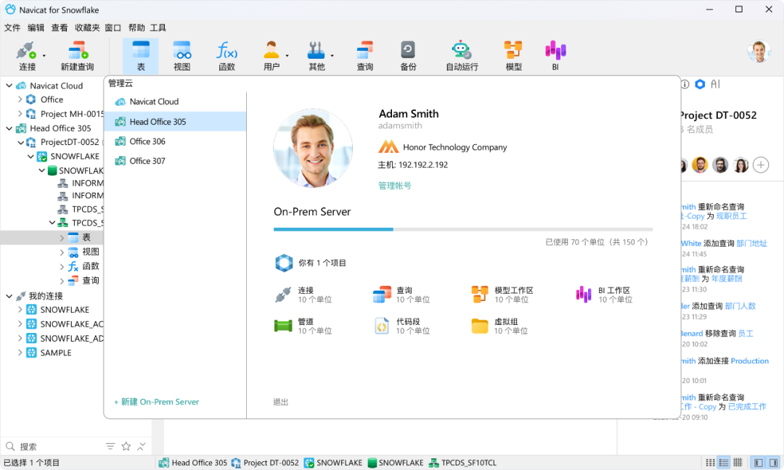Viewport: 784px width, 470px height.
Task: Click the filter lines icon by search
Action: (x=110, y=447)
